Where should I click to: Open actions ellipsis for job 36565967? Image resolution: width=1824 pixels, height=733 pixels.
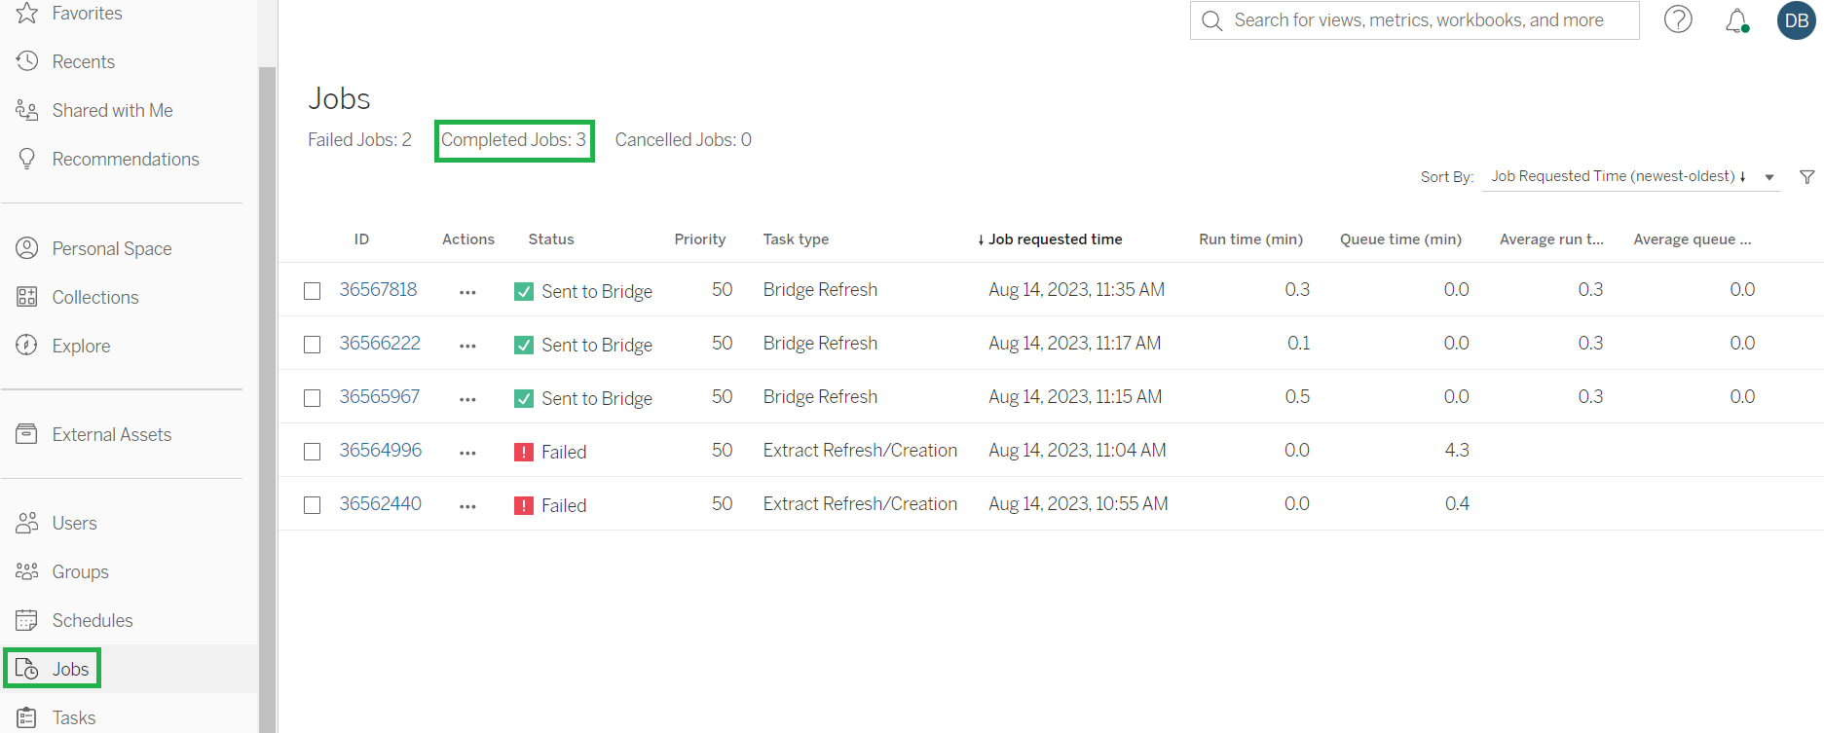click(467, 399)
